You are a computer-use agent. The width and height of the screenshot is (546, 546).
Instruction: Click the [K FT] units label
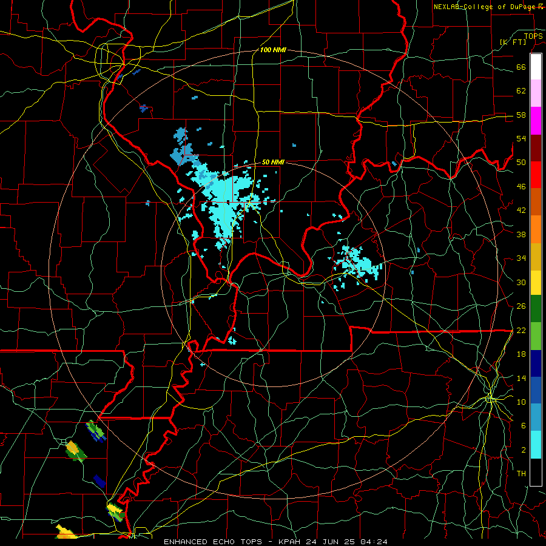(513, 42)
